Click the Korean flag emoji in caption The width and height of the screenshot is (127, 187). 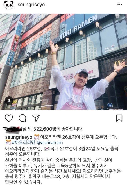47,149
